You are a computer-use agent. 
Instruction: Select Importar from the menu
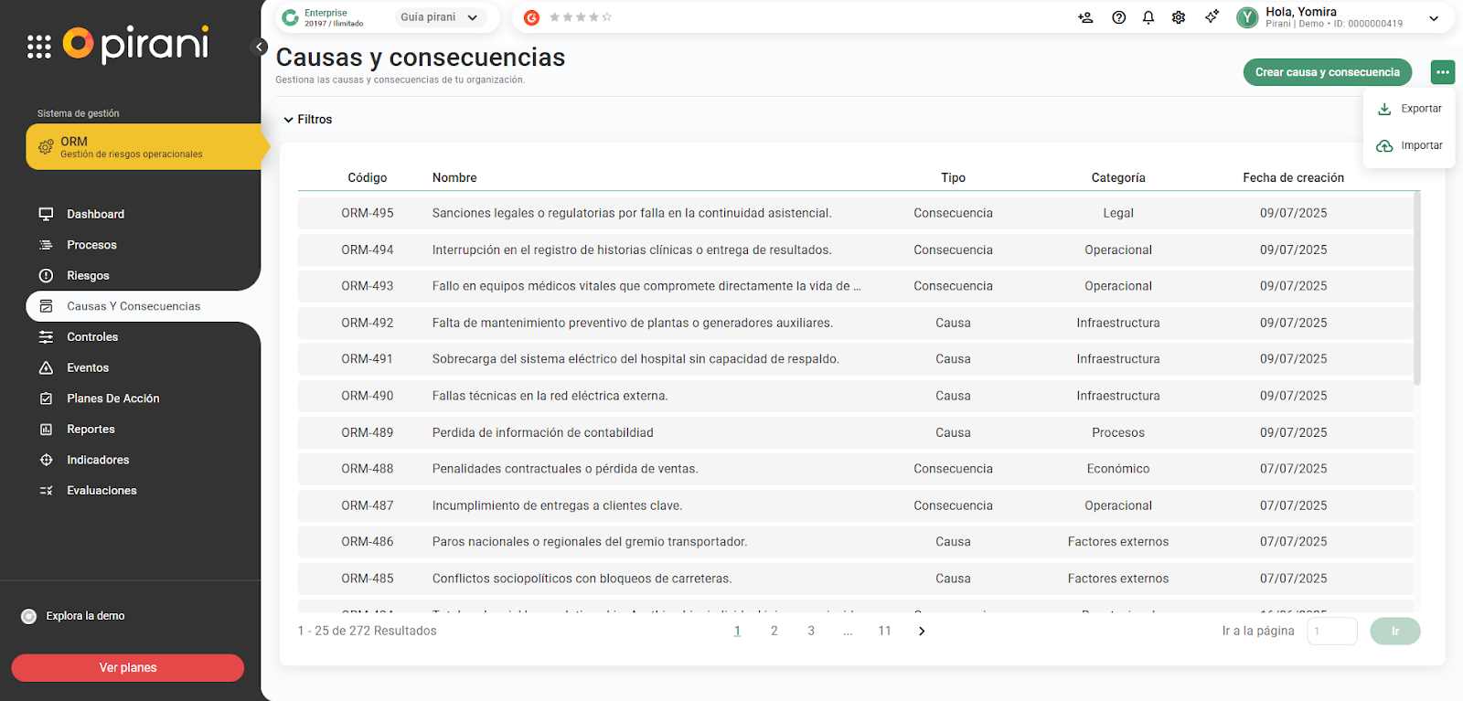(x=1409, y=146)
